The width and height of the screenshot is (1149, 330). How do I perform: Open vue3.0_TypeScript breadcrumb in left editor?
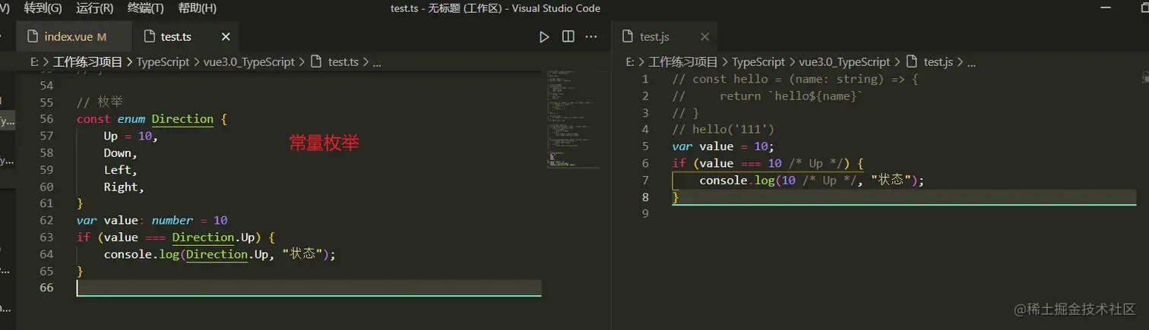click(248, 62)
